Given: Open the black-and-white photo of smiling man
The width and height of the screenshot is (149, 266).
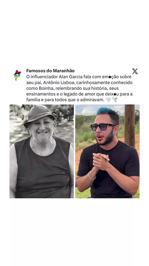Looking at the screenshot, I should (x=42, y=151).
